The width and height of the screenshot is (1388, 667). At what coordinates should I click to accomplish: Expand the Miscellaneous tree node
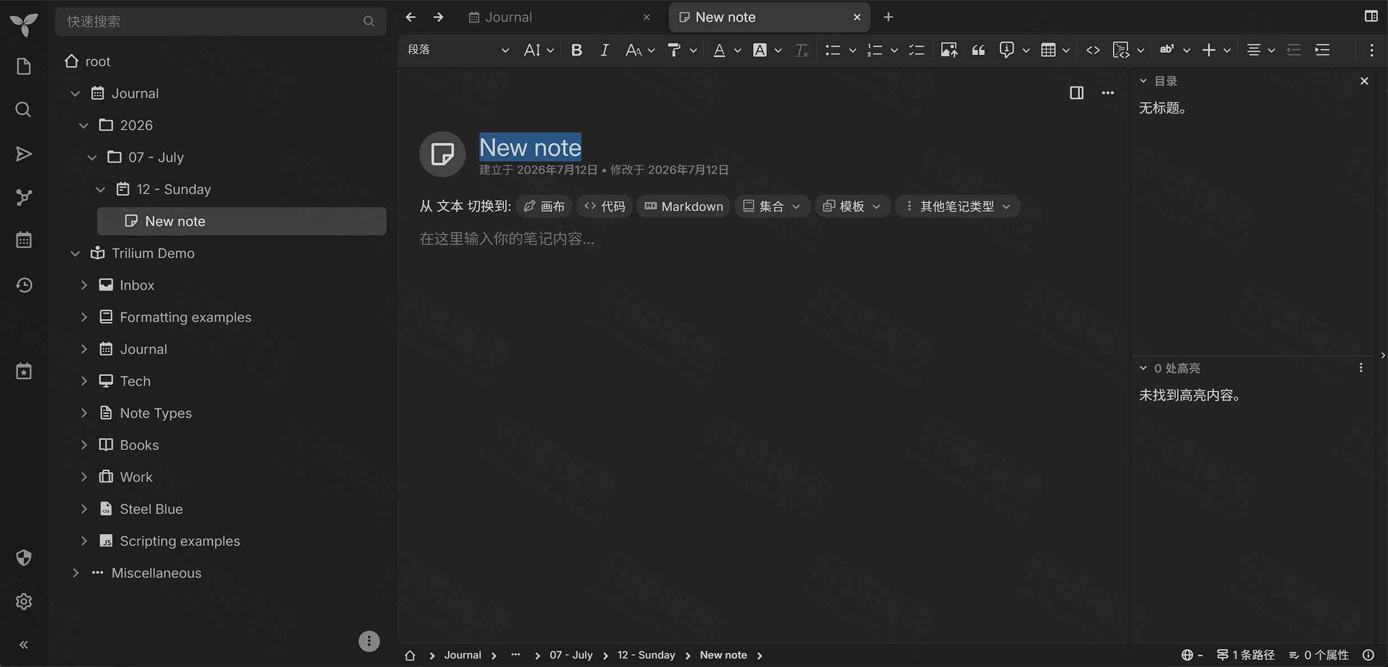point(75,573)
